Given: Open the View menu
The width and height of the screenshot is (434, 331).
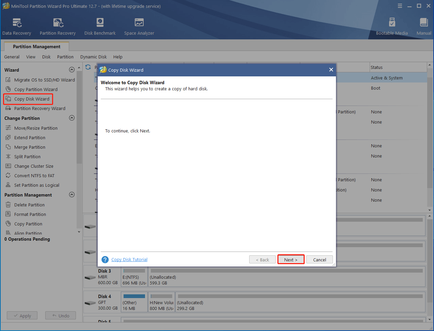Looking at the screenshot, I should [x=31, y=57].
